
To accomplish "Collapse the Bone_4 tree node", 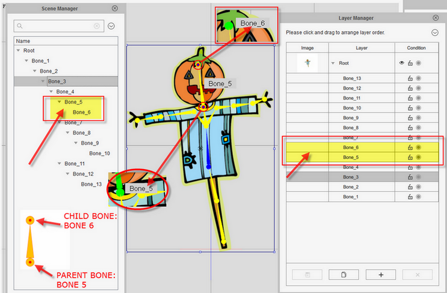I will pyautogui.click(x=51, y=91).
